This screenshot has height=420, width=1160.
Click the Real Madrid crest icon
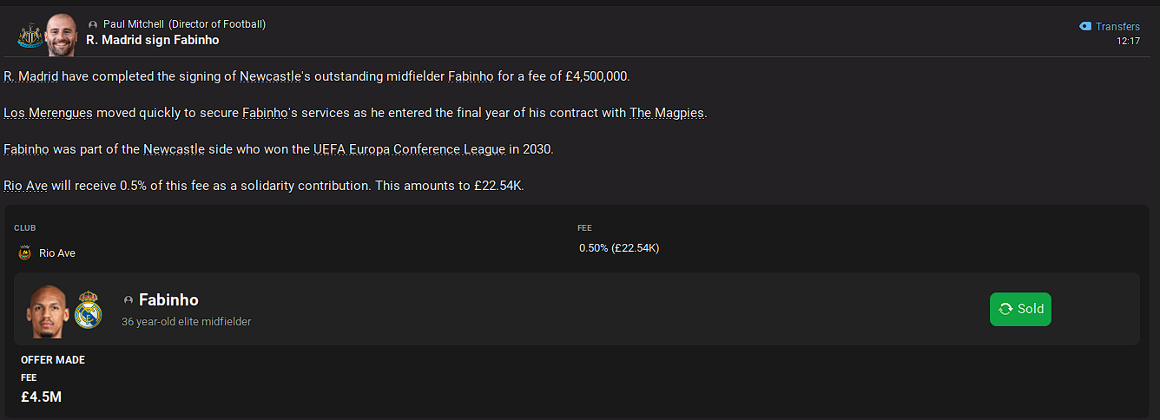pos(88,311)
